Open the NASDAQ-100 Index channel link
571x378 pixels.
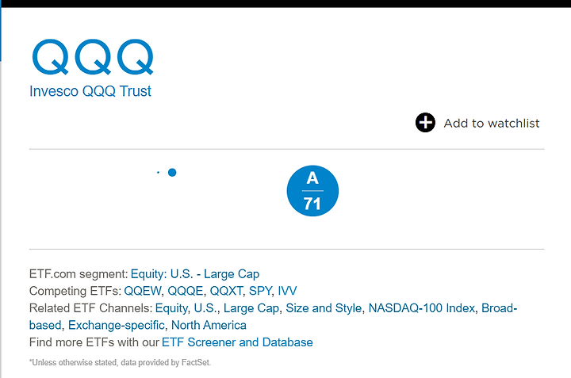pyautogui.click(x=422, y=308)
